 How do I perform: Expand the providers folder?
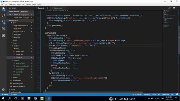16,75
